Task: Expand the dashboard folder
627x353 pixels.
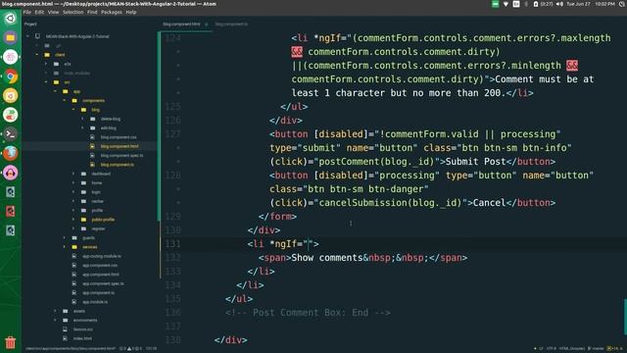Action: click(x=73, y=174)
